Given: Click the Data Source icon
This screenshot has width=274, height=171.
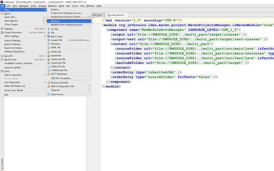Looking at the screenshot, I should point(49,94).
